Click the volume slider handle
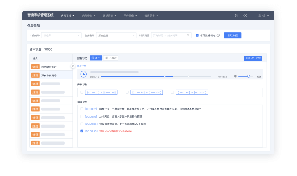Image resolution: width=297 pixels, height=176 pixels. [x=249, y=76]
